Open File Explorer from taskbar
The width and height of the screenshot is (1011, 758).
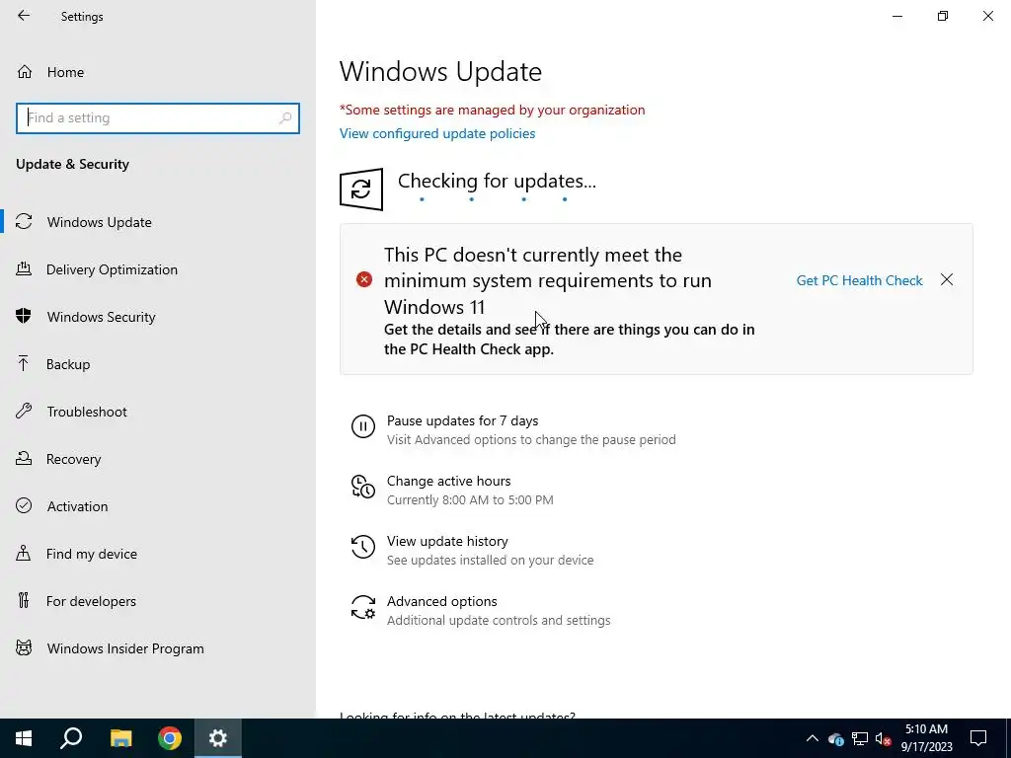coord(120,738)
